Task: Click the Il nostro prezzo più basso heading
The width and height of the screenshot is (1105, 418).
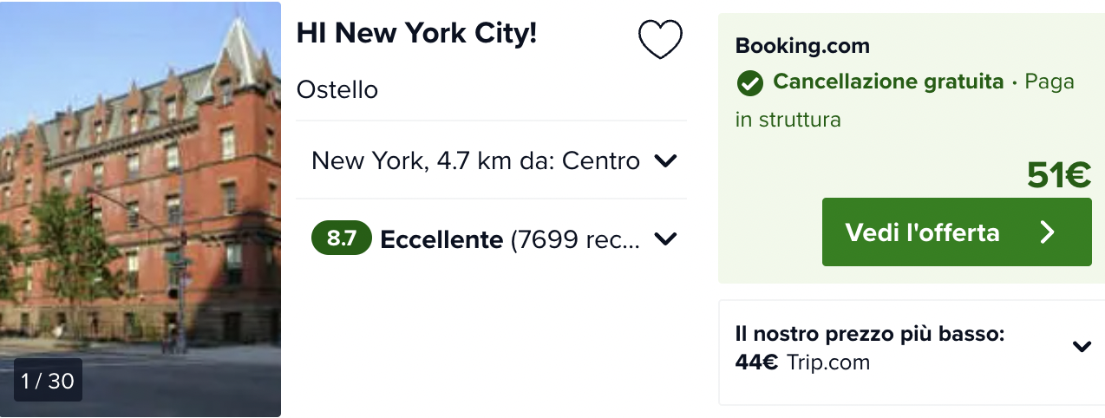Action: (869, 334)
